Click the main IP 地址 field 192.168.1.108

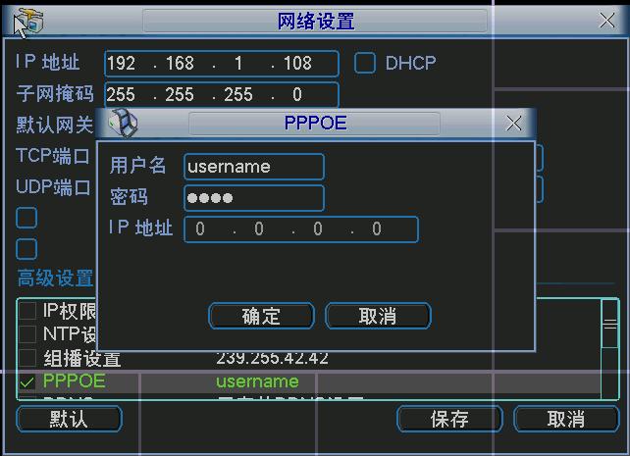(222, 64)
